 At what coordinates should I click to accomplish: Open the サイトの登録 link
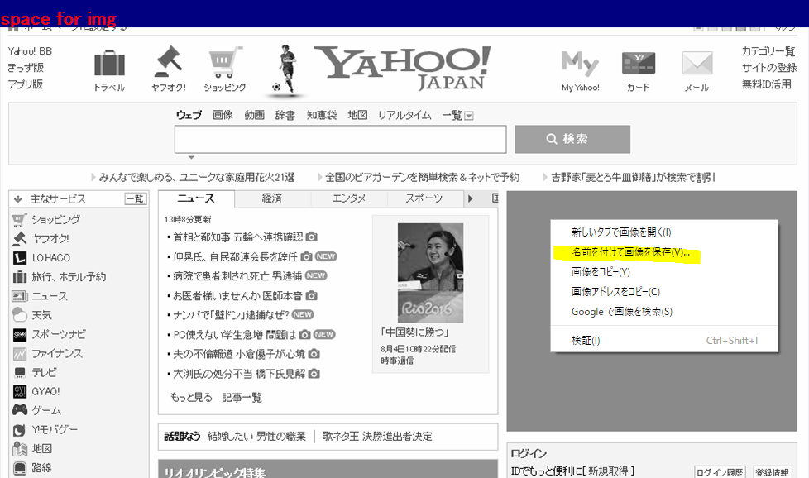point(768,68)
